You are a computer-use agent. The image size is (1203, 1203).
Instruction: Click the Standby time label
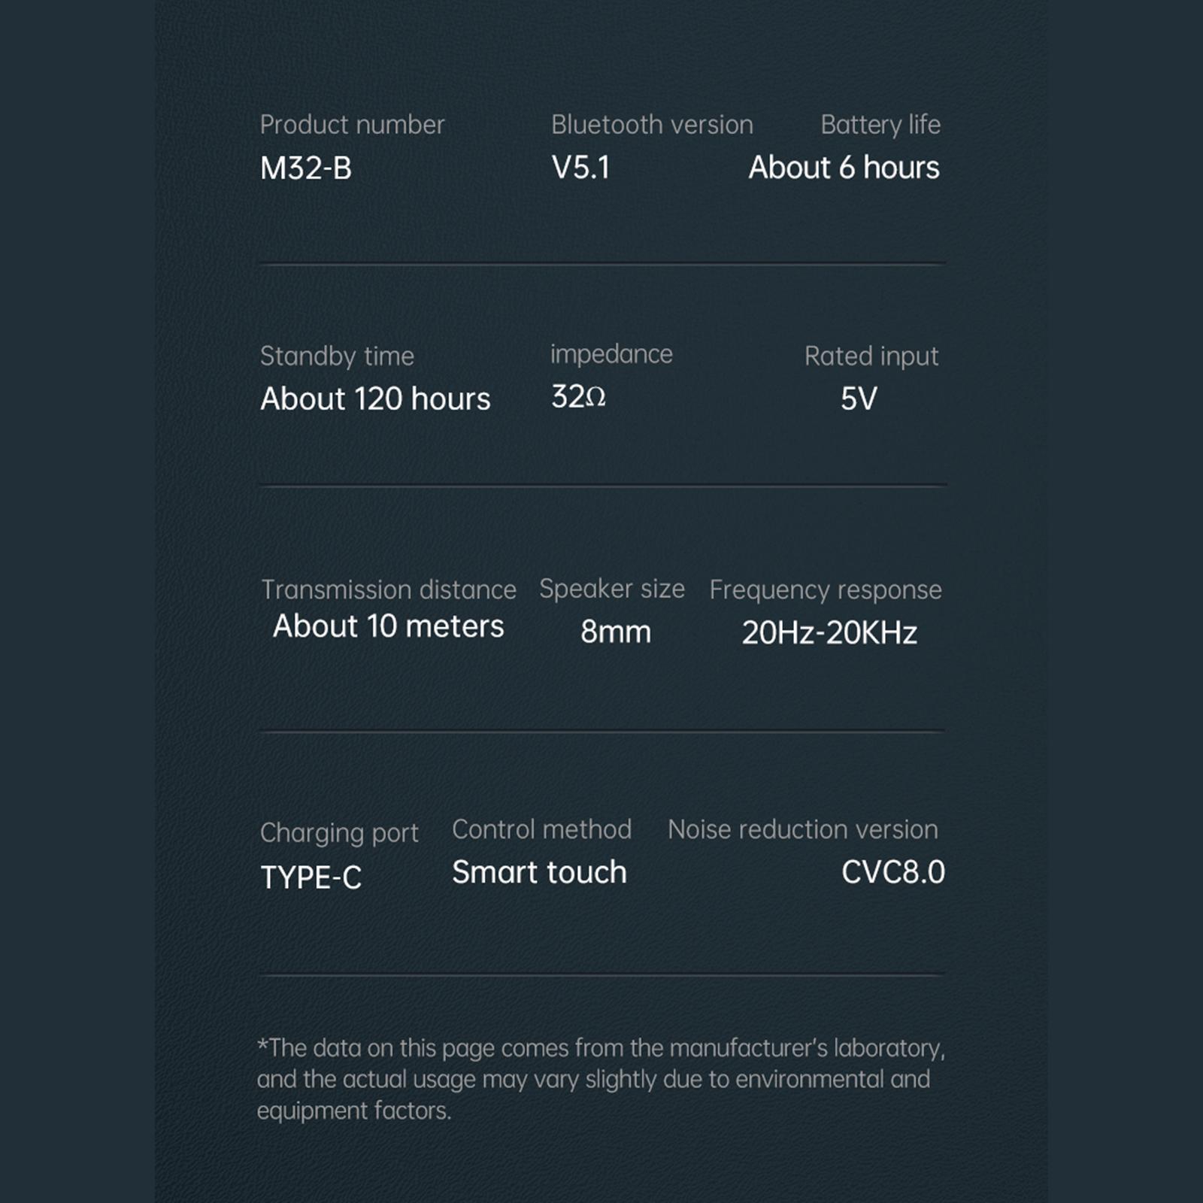click(x=337, y=356)
